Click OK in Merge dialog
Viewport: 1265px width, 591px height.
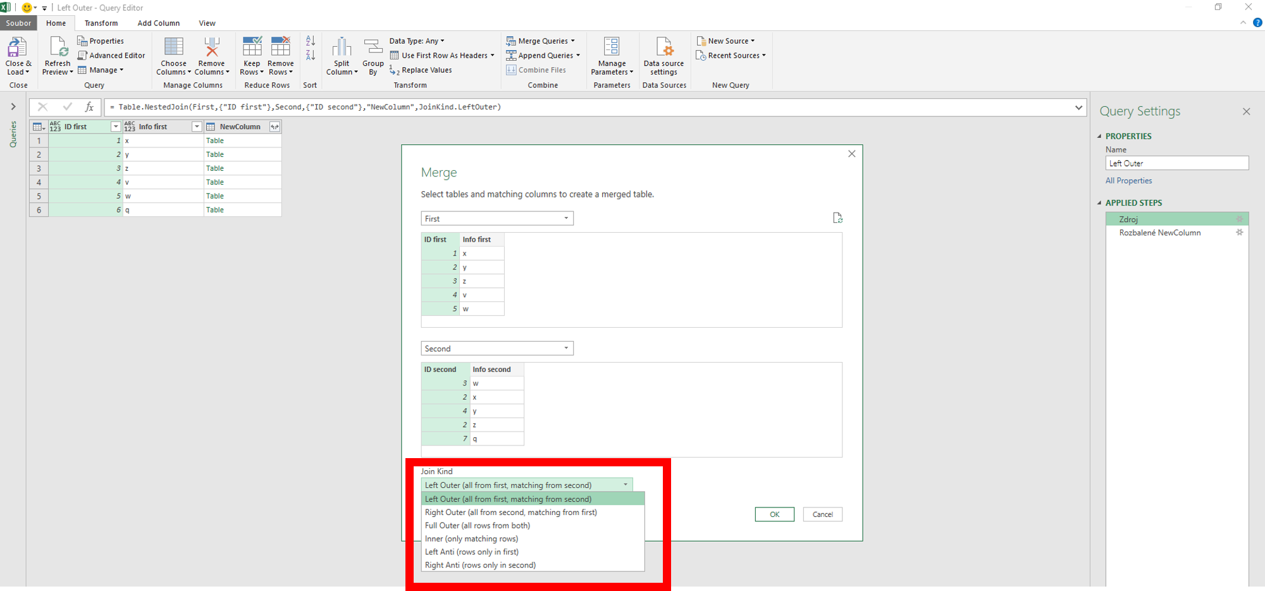click(x=774, y=514)
